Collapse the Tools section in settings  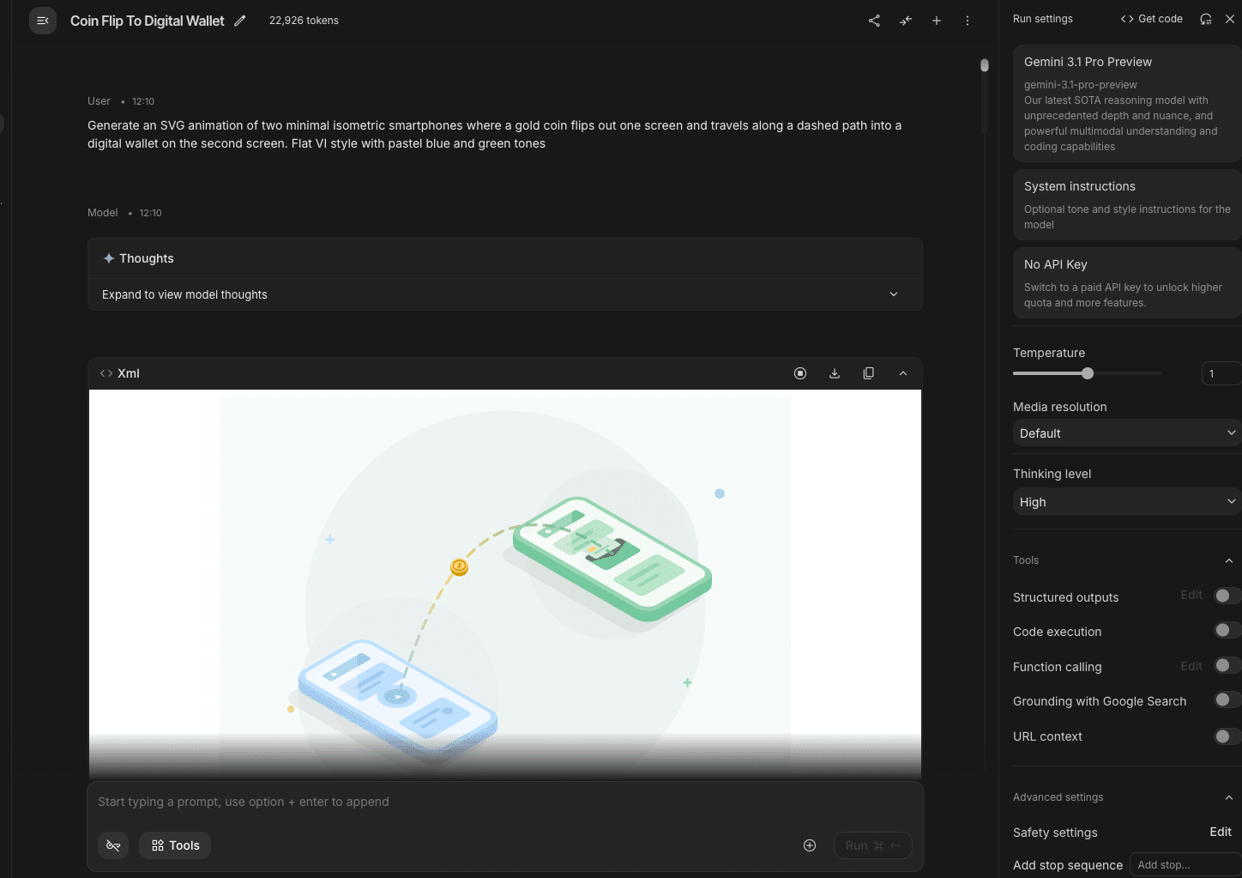point(1228,560)
